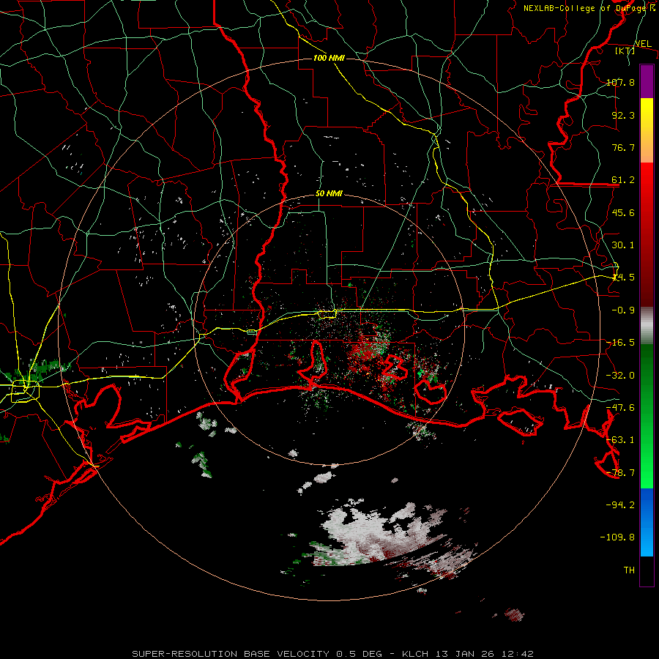Select the 30.1 velocity scale value

(623, 245)
